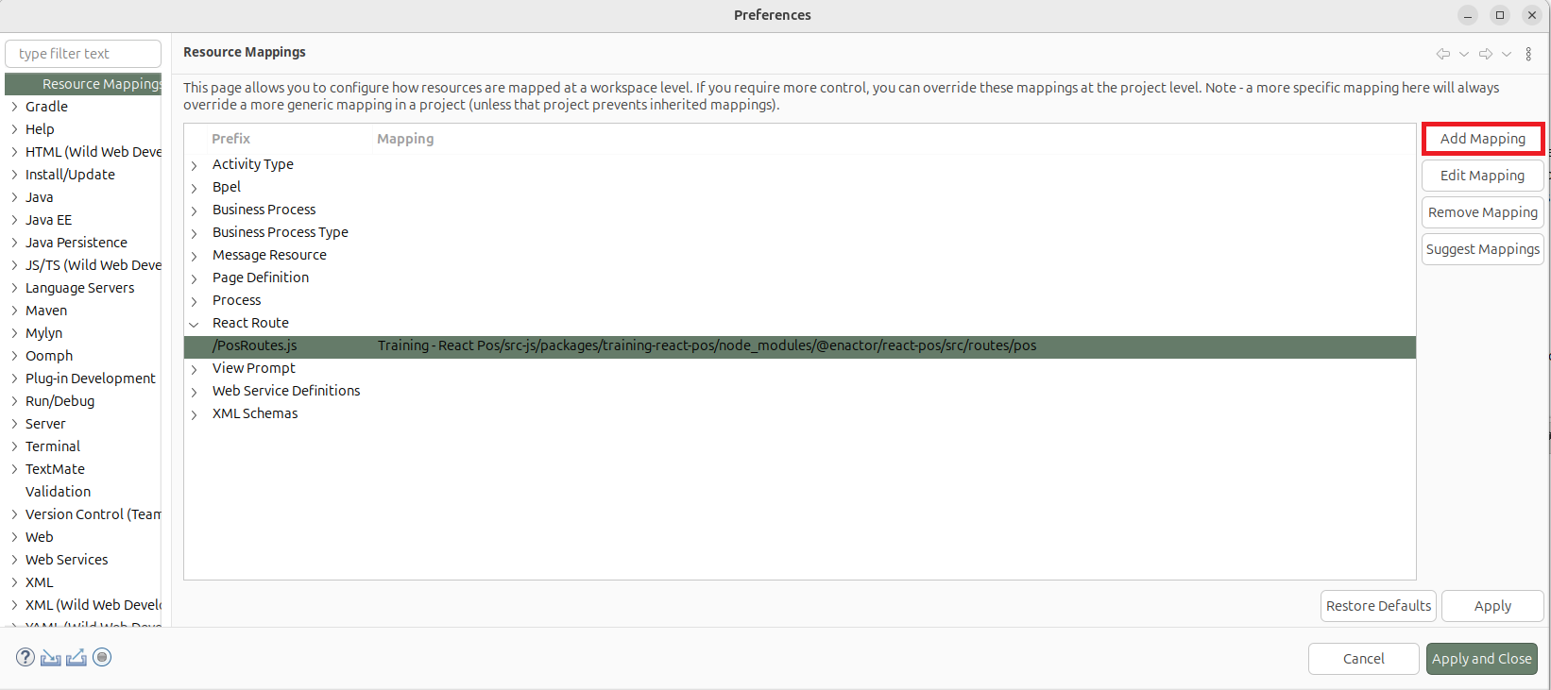This screenshot has width=1551, height=690.
Task: Select Version Control (Team) sidebar entry
Action: (94, 514)
